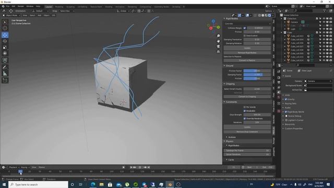Select the Transform tool in the left toolbar
The image size is (334, 188).
tap(5, 53)
